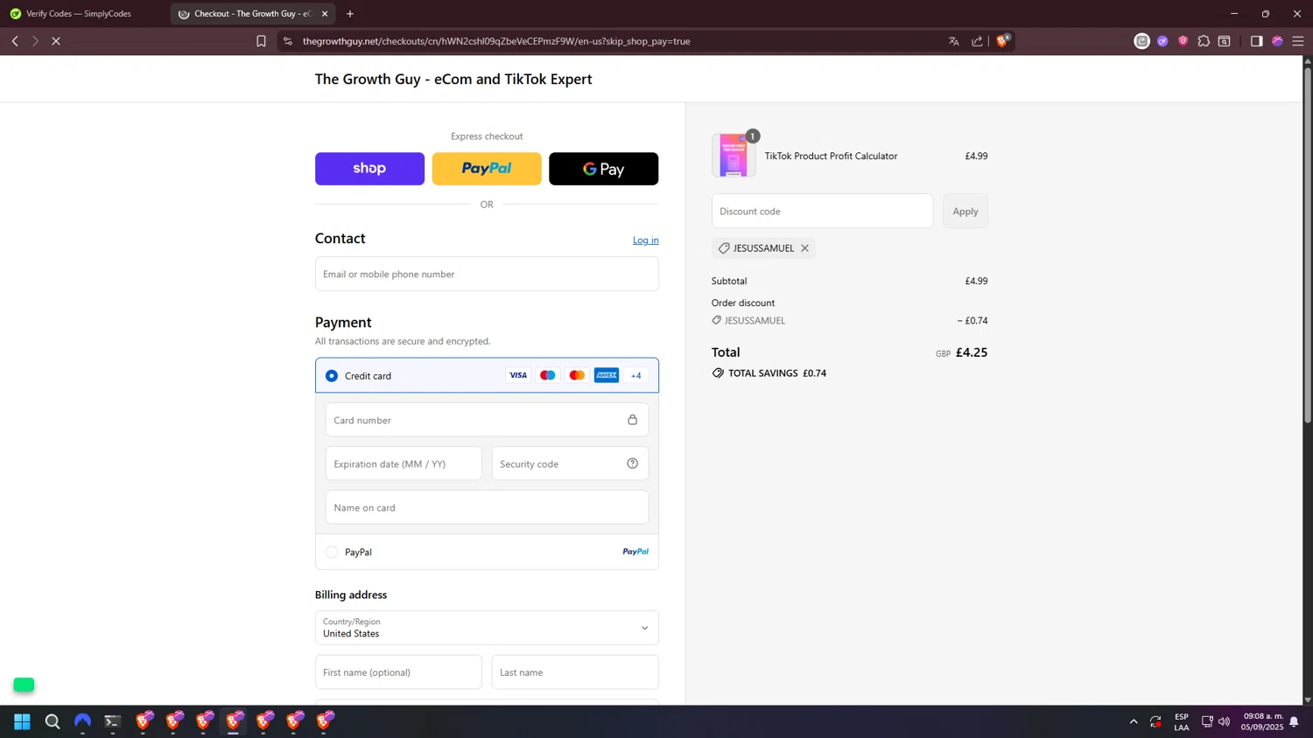Toggle the browser sidebar panel icon

tap(1257, 41)
